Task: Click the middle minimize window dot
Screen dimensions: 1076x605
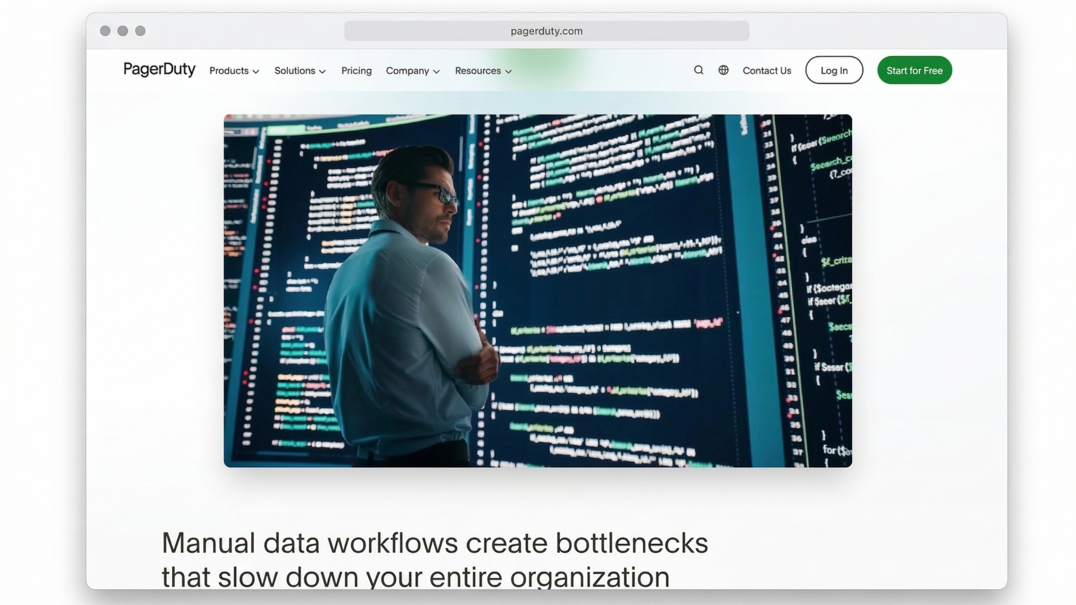Action: pyautogui.click(x=123, y=31)
